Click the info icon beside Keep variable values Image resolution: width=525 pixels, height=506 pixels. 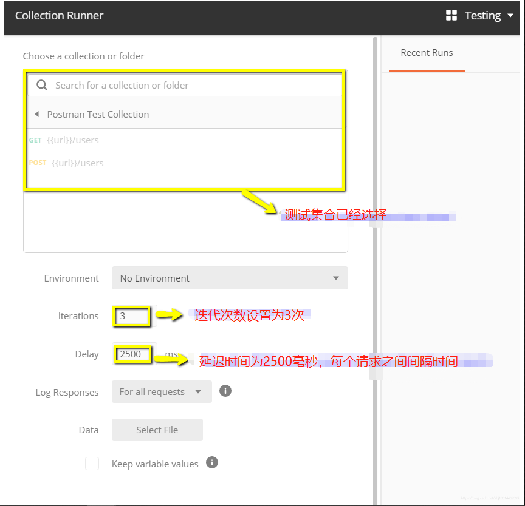click(x=212, y=462)
